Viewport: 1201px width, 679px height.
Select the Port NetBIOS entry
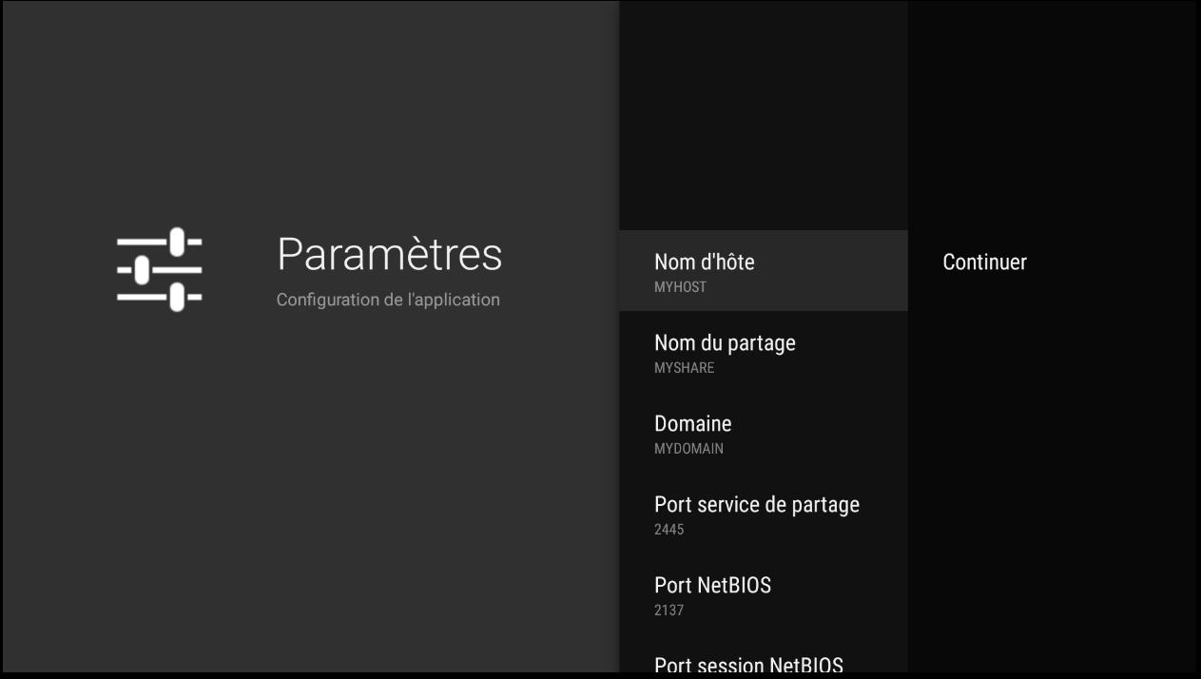click(712, 586)
